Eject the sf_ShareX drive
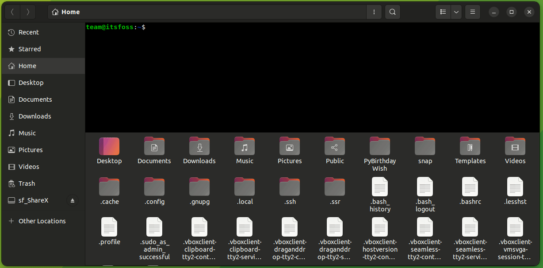This screenshot has width=543, height=268. [x=73, y=200]
